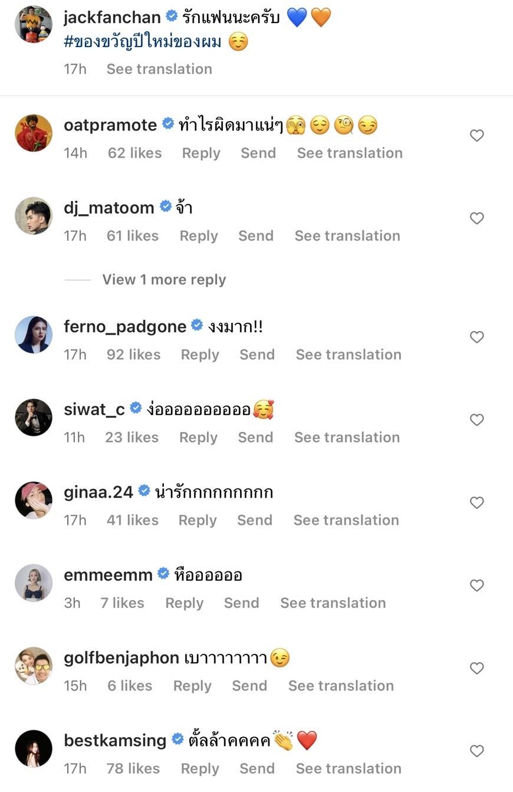
Task: Show translation of jackfanchan's caption
Action: click(159, 69)
